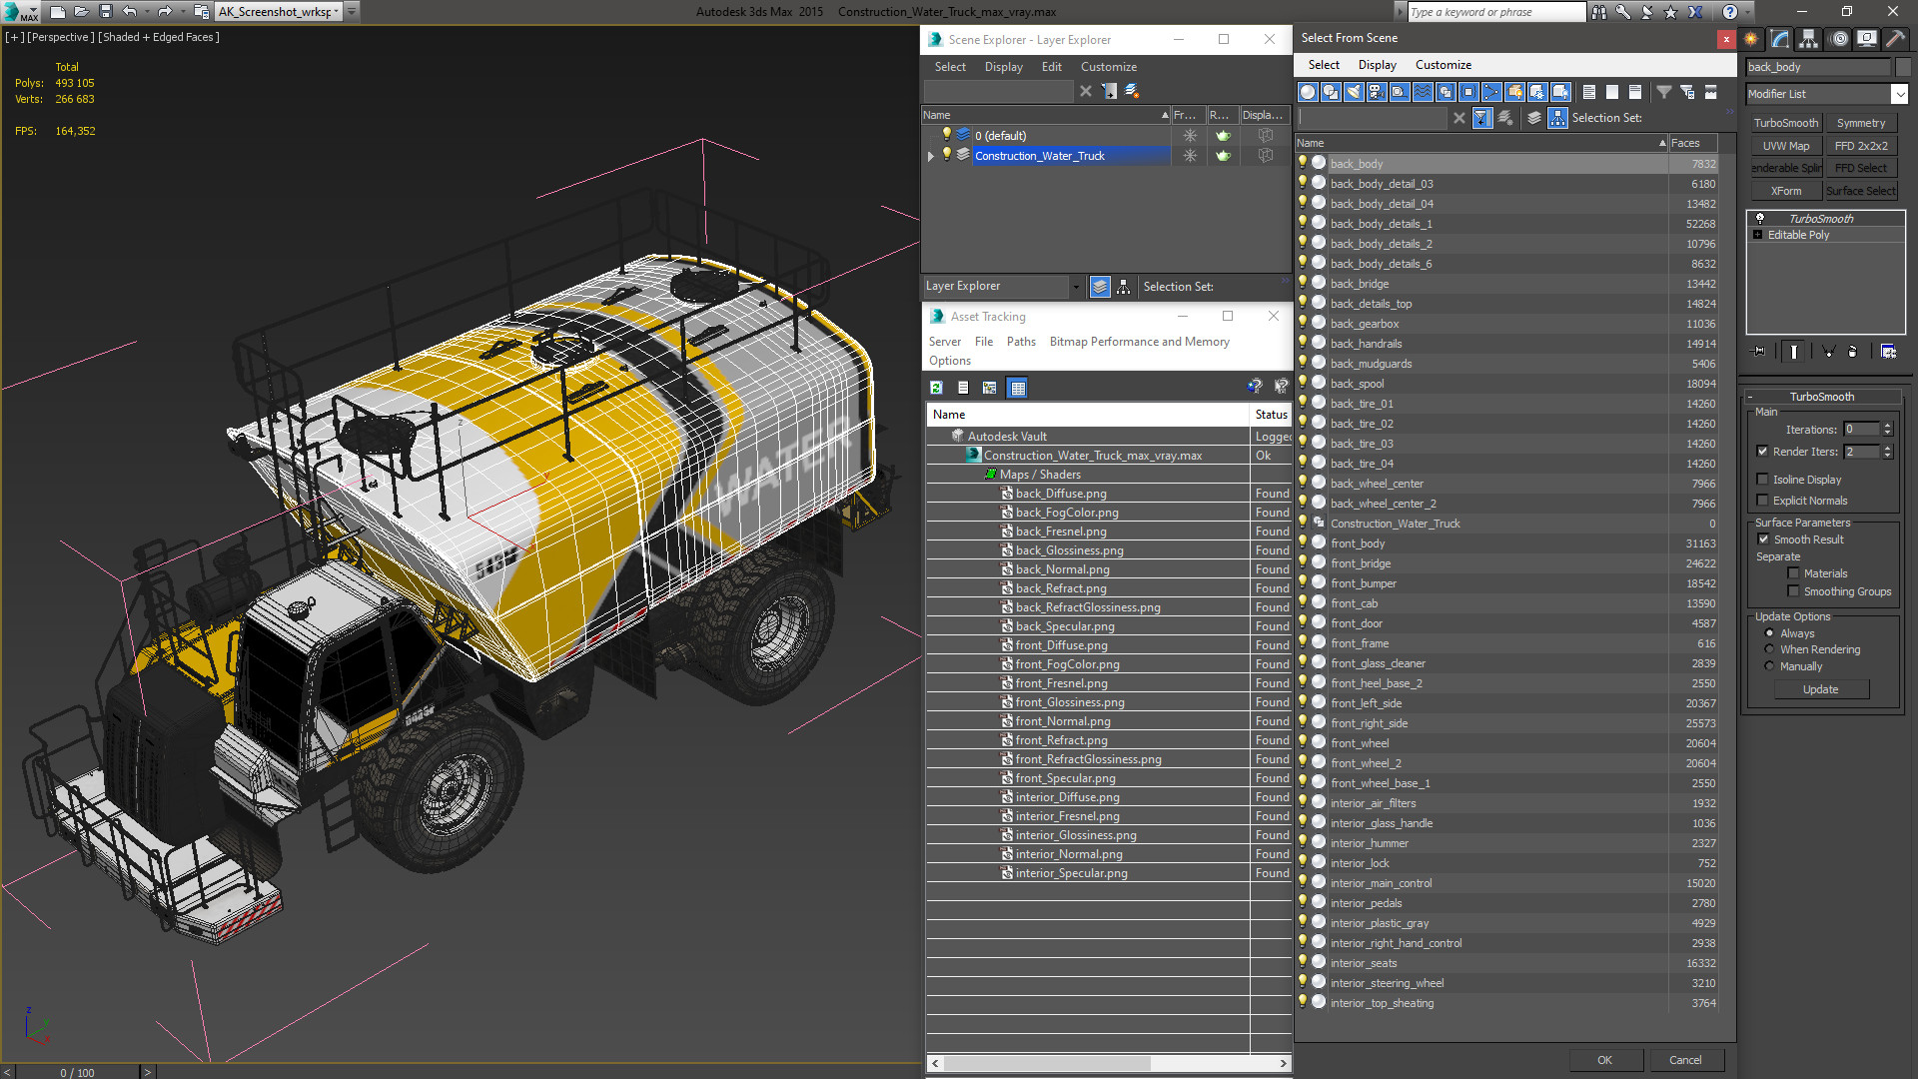1918x1079 pixels.
Task: Open the Create command panel tab
Action: coord(1751,39)
